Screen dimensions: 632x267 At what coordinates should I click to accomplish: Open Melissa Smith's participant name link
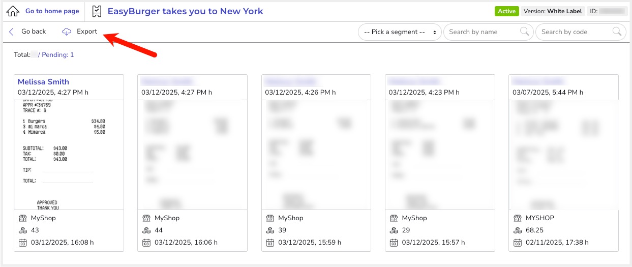click(43, 82)
